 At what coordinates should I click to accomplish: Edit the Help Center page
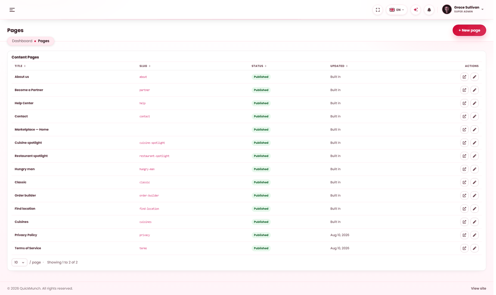[x=474, y=103]
